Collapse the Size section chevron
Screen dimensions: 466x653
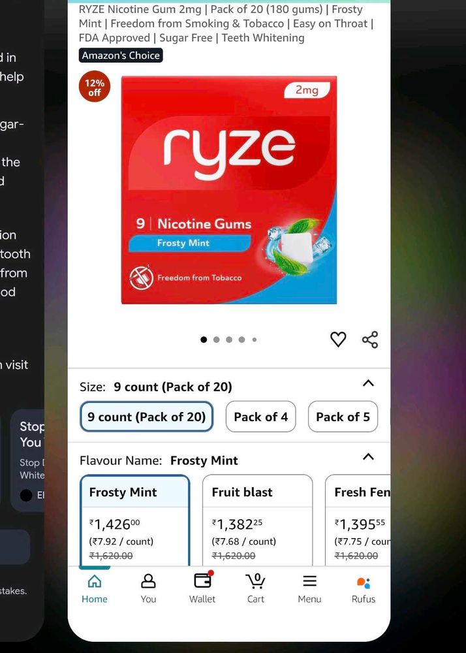pos(368,383)
